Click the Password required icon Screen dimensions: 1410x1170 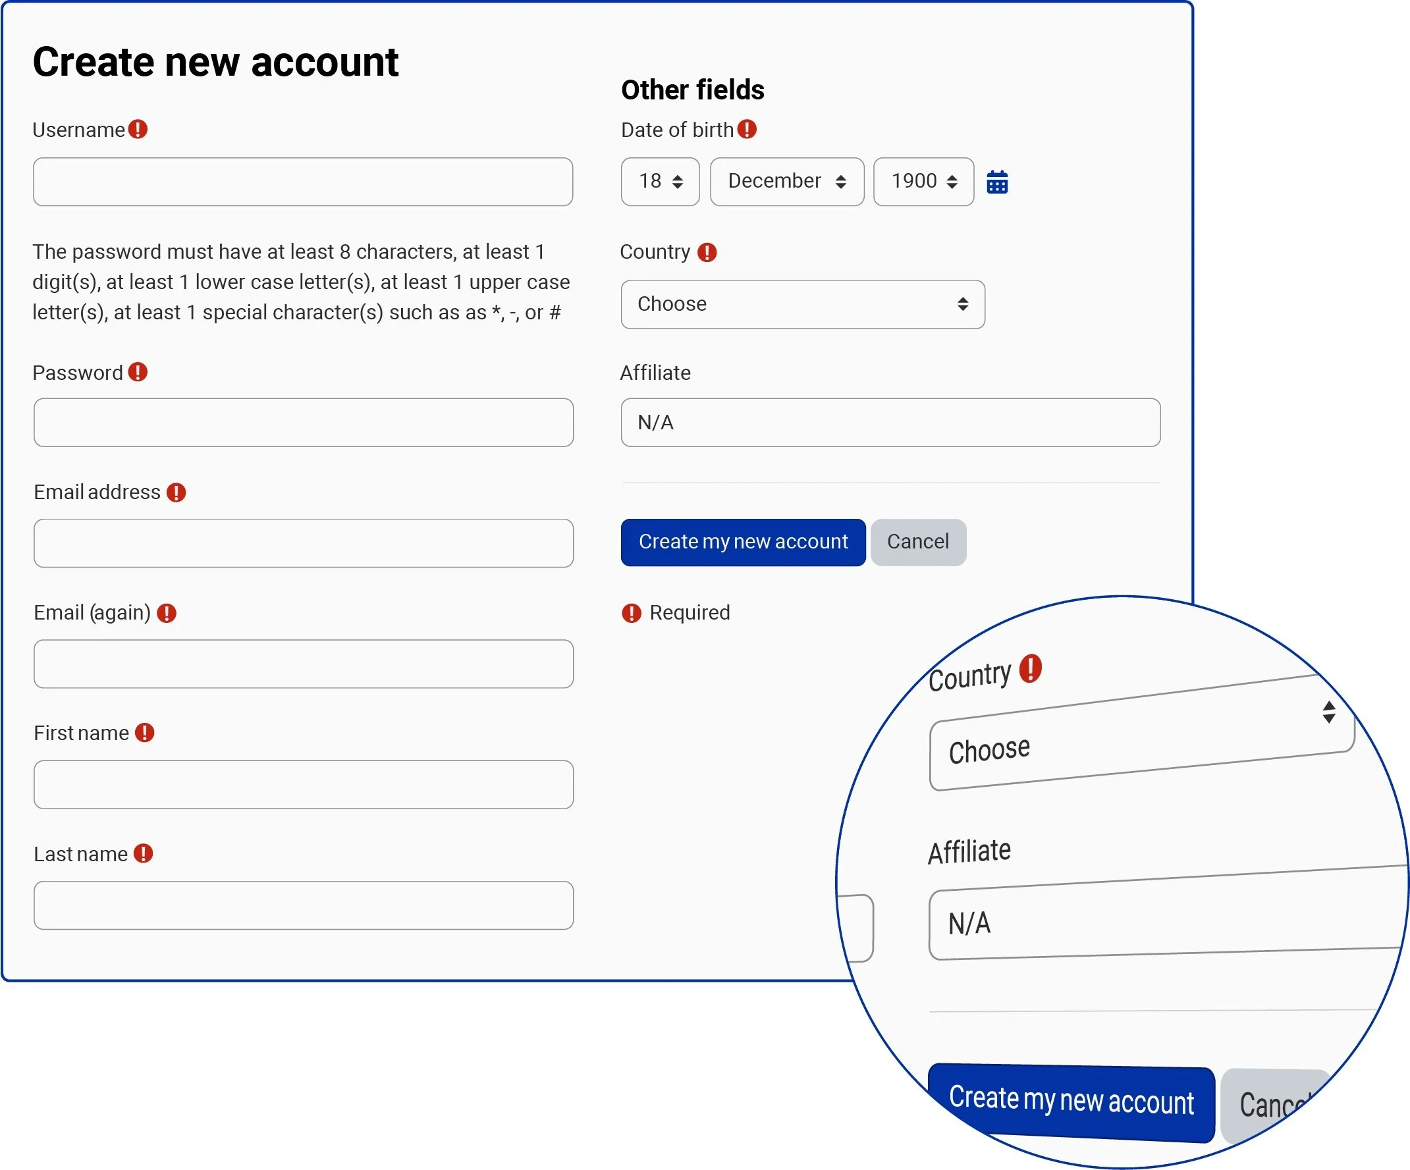(138, 372)
